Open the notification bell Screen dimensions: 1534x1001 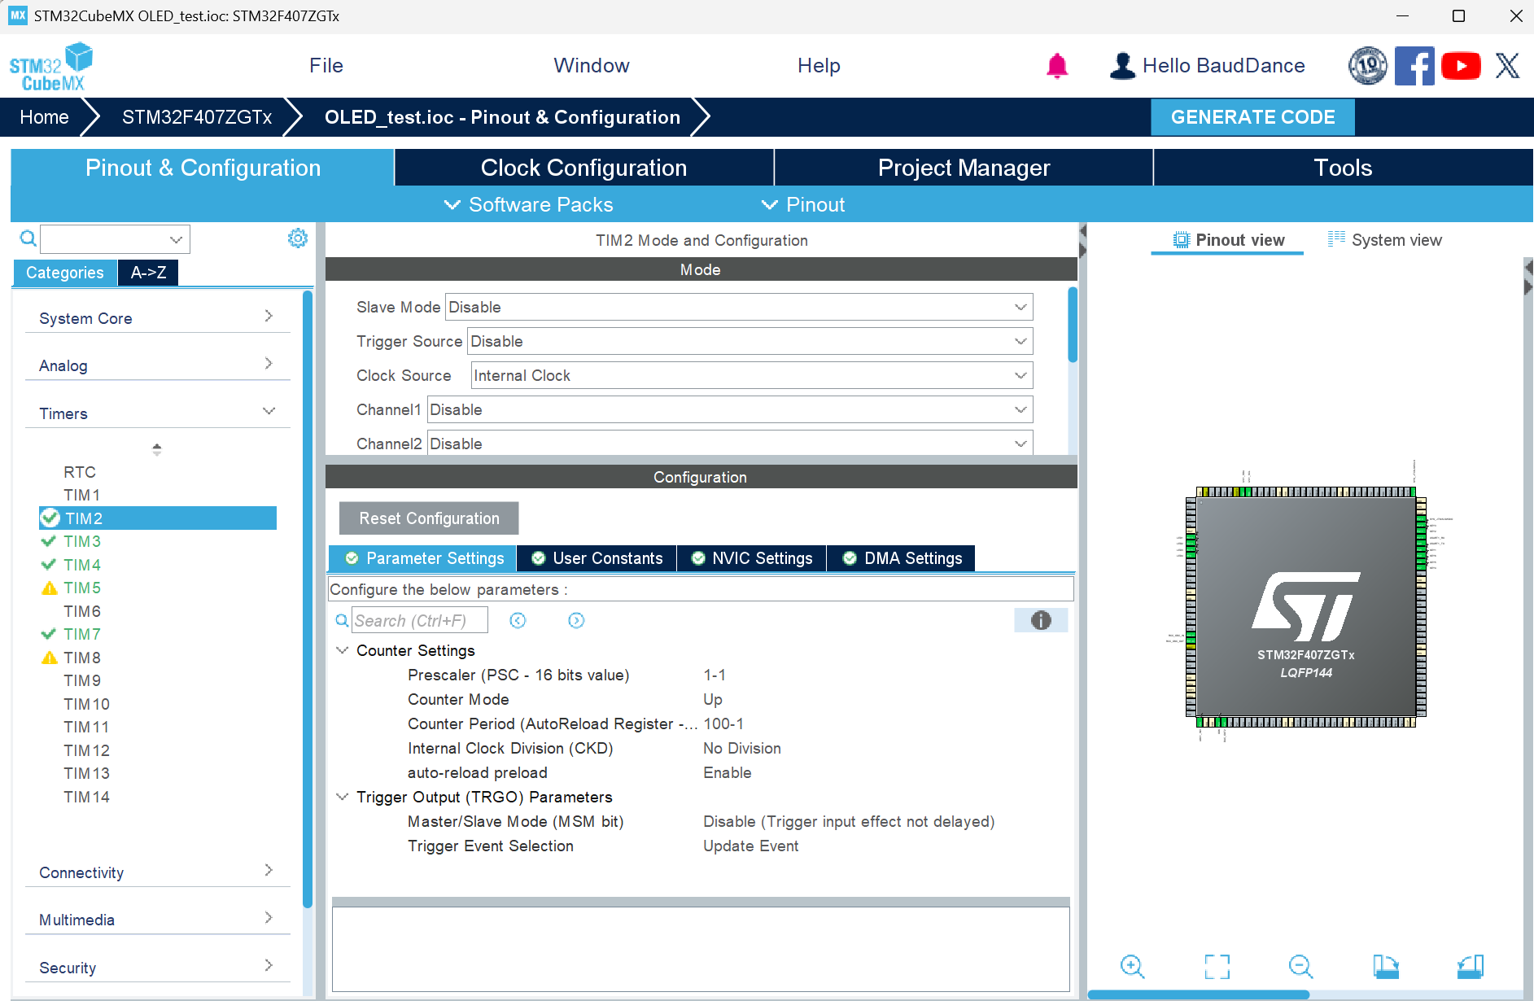(1056, 66)
